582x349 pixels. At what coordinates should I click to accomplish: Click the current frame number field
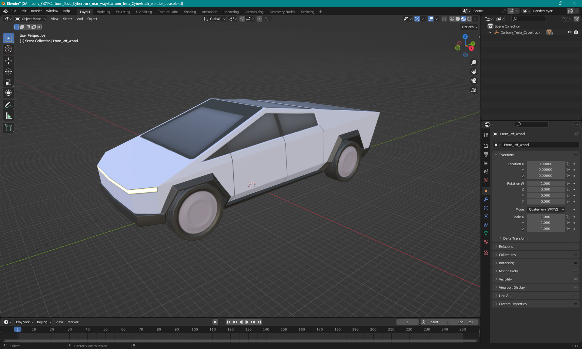point(407,322)
